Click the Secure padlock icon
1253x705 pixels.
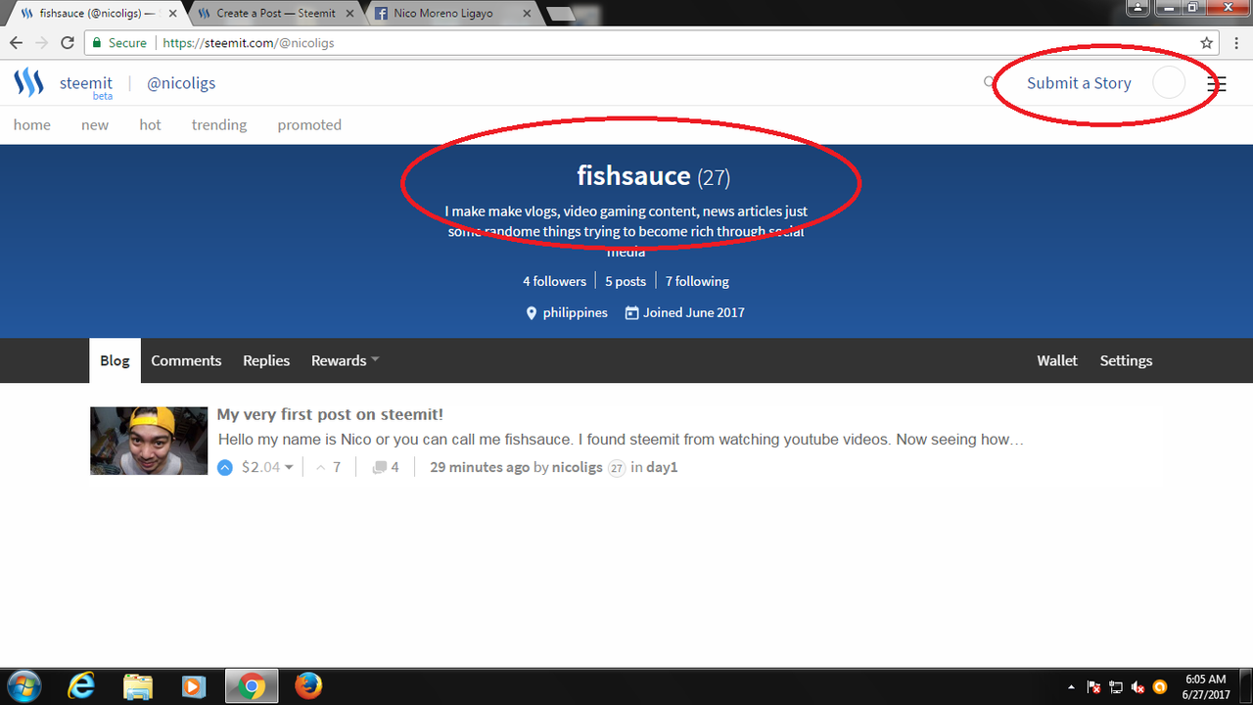coord(96,43)
